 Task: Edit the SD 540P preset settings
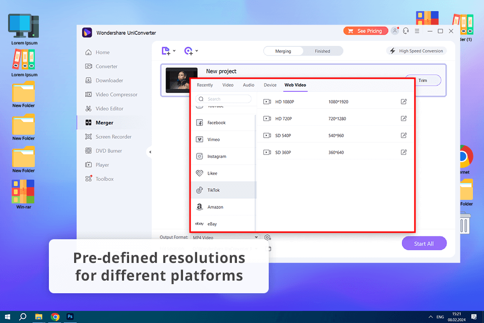pos(404,135)
